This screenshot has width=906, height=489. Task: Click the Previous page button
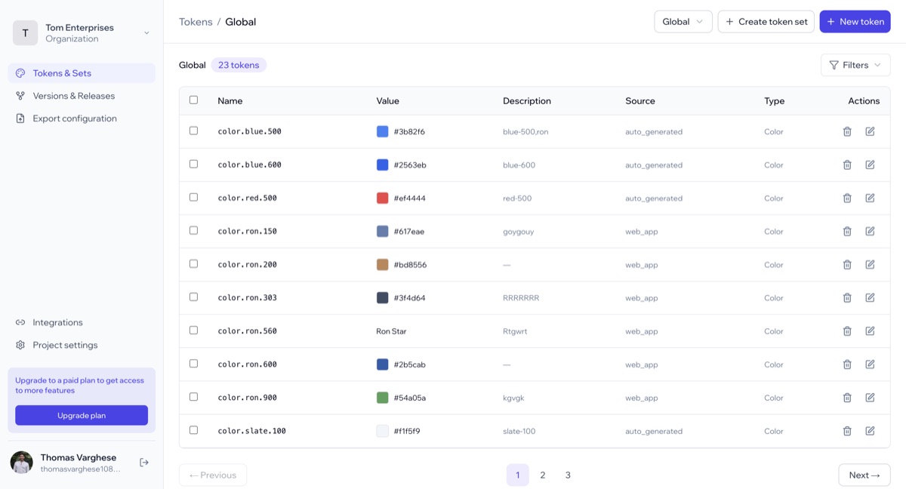point(213,475)
